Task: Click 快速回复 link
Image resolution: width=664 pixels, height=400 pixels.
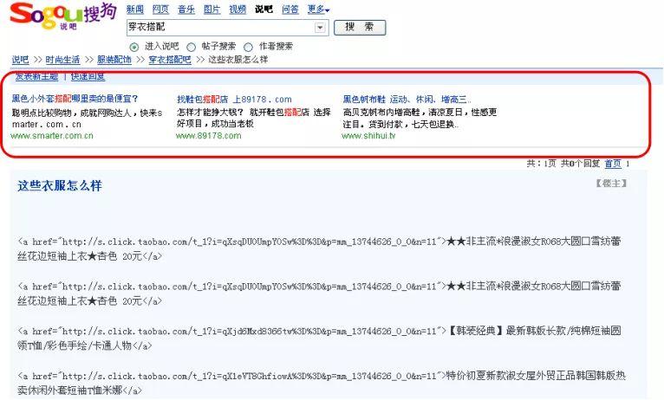Action: [88, 76]
